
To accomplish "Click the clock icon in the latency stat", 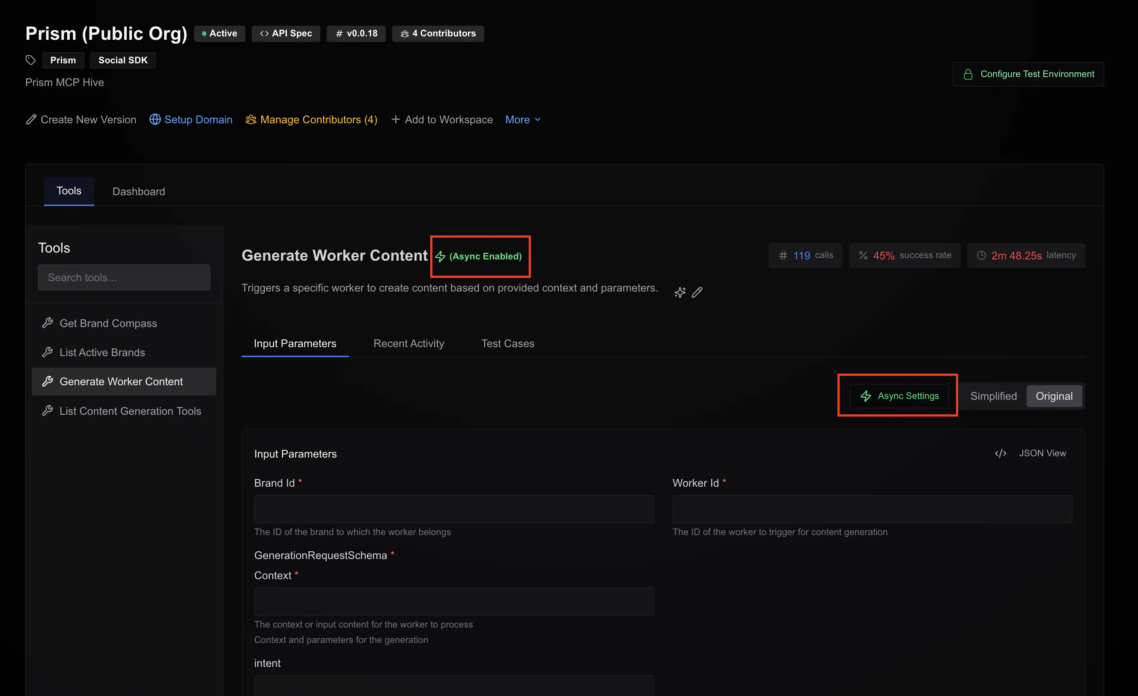I will click(x=981, y=256).
